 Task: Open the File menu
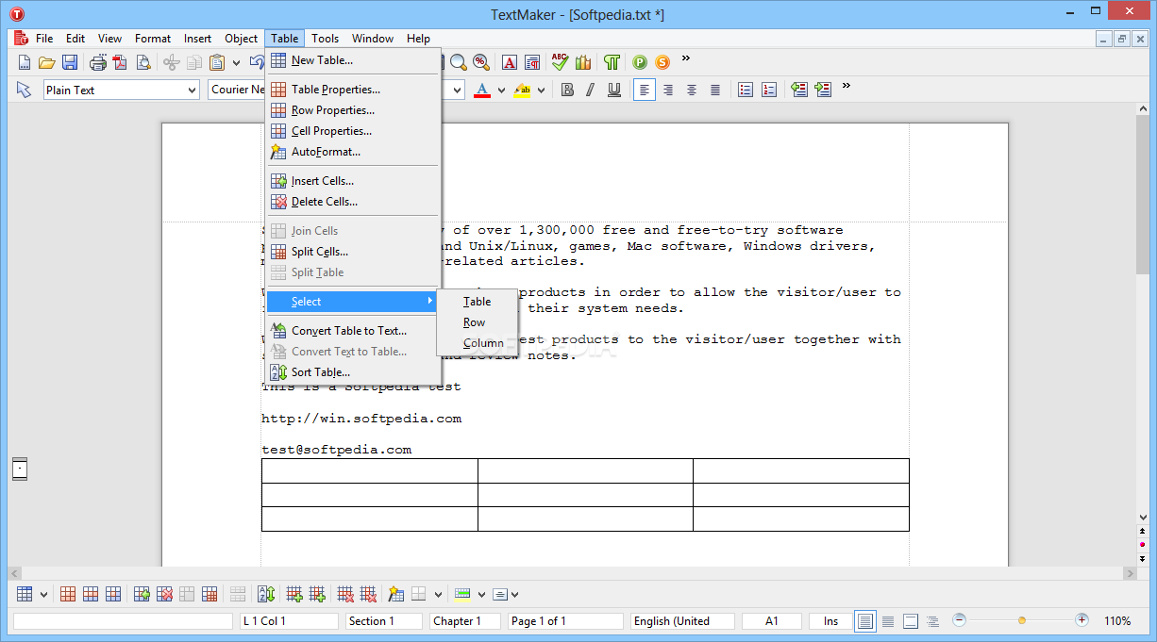[44, 39]
